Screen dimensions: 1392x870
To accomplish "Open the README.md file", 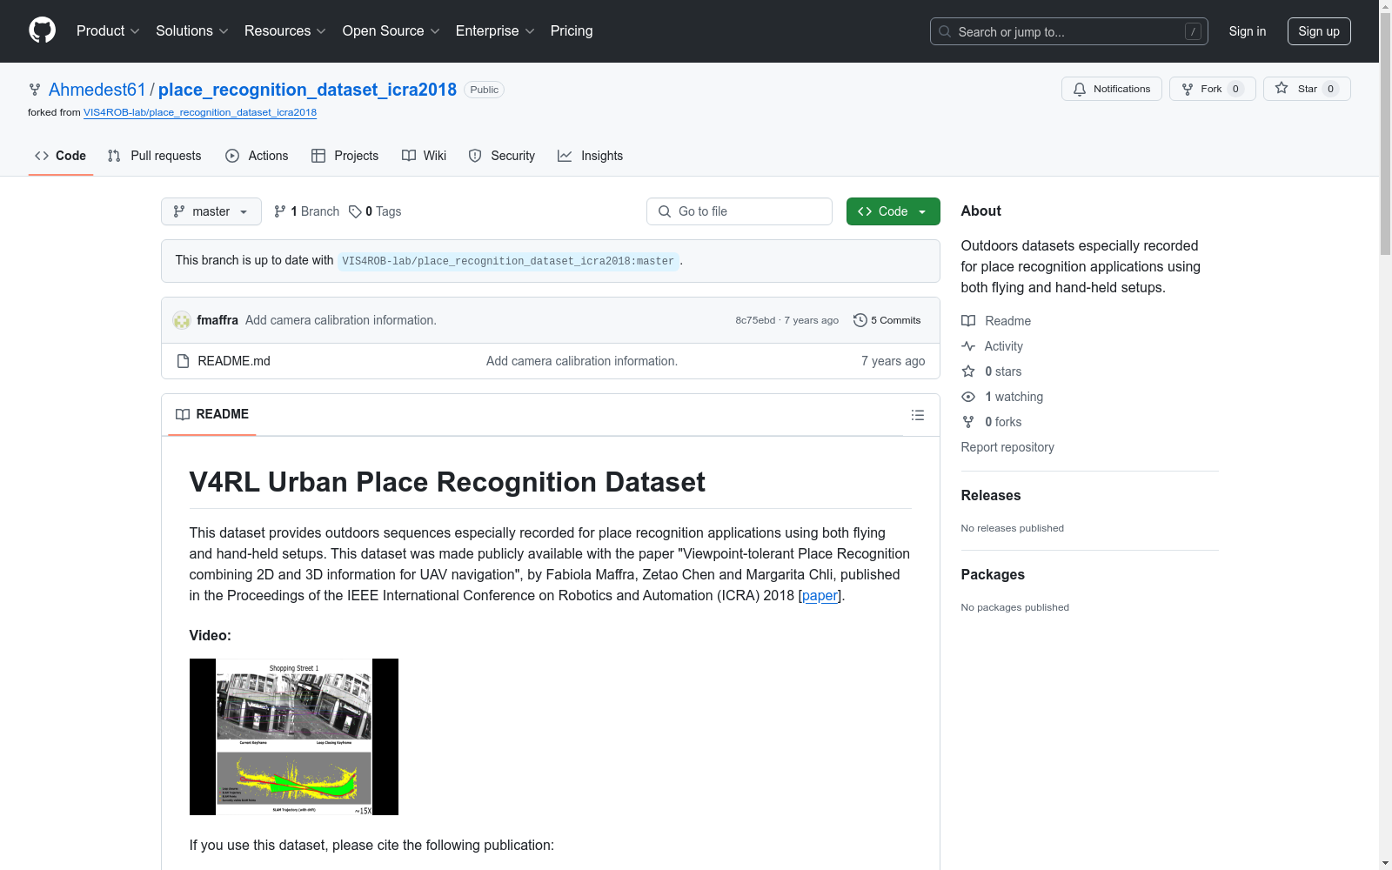I will pyautogui.click(x=234, y=361).
